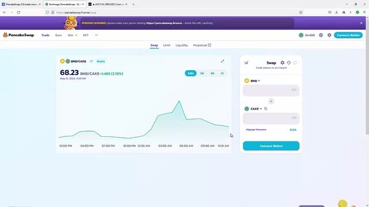Open Firefox downloads icon

(337, 12)
